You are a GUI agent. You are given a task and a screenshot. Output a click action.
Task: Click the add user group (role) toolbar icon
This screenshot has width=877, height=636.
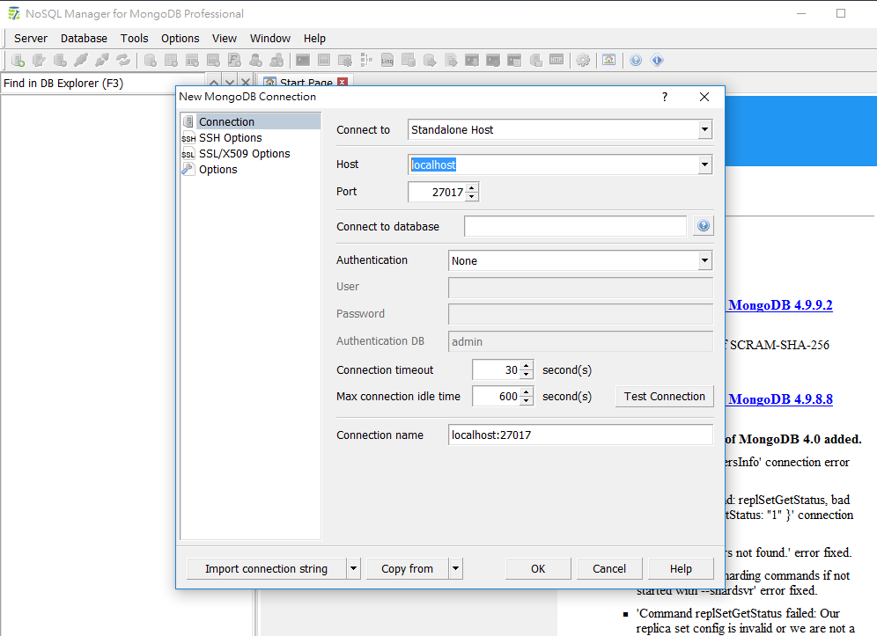tap(276, 60)
